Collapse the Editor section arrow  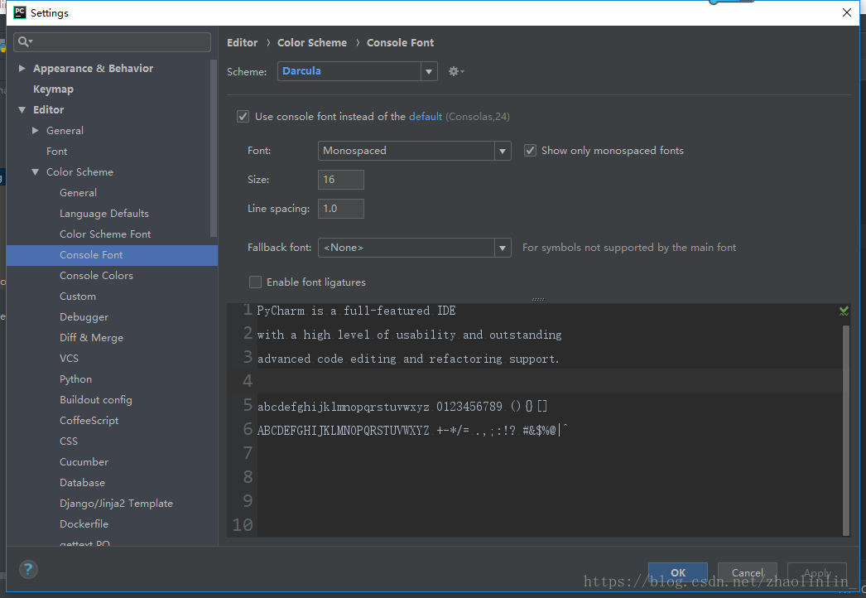click(x=22, y=110)
